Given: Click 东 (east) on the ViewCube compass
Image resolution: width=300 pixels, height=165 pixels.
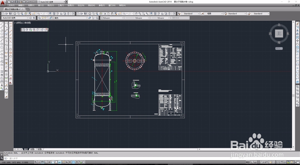Looking at the screenshot, I should coord(288,34).
